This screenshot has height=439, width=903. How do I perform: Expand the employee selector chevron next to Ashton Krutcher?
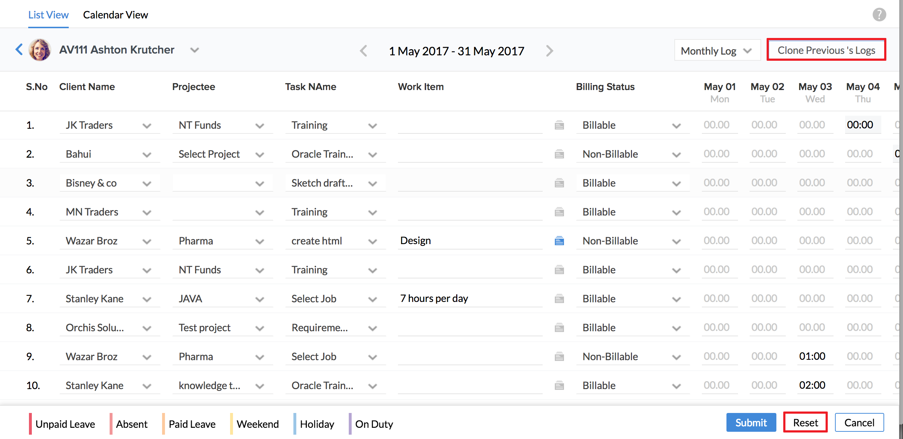tap(195, 50)
